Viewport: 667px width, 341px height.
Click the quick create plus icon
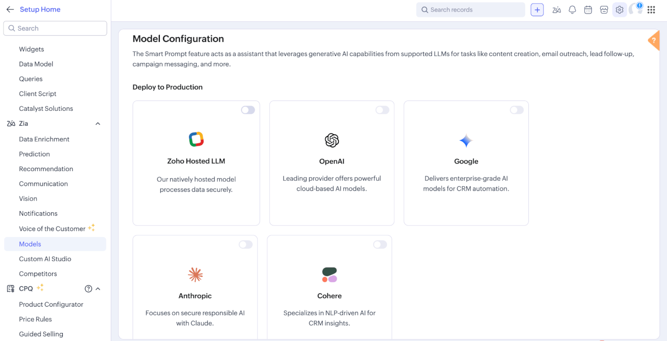(537, 10)
